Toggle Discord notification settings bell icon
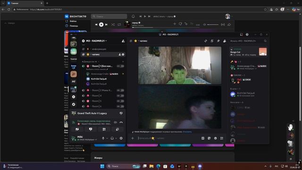The image size is (302, 170). click(x=212, y=41)
